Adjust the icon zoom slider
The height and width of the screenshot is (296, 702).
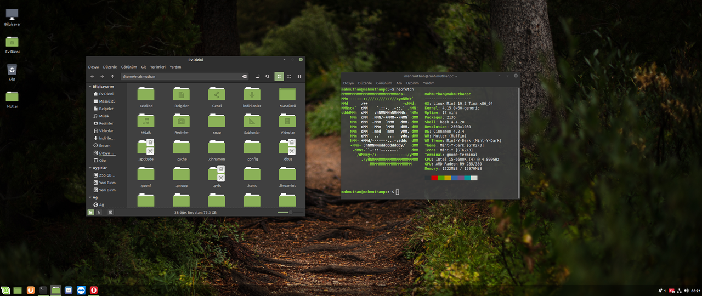[x=290, y=212]
